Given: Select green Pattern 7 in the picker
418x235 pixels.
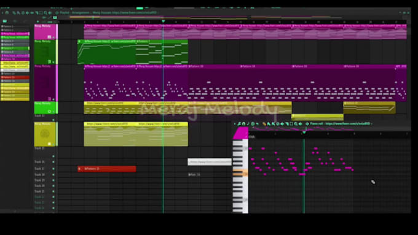Looking at the screenshot, I should [15, 48].
